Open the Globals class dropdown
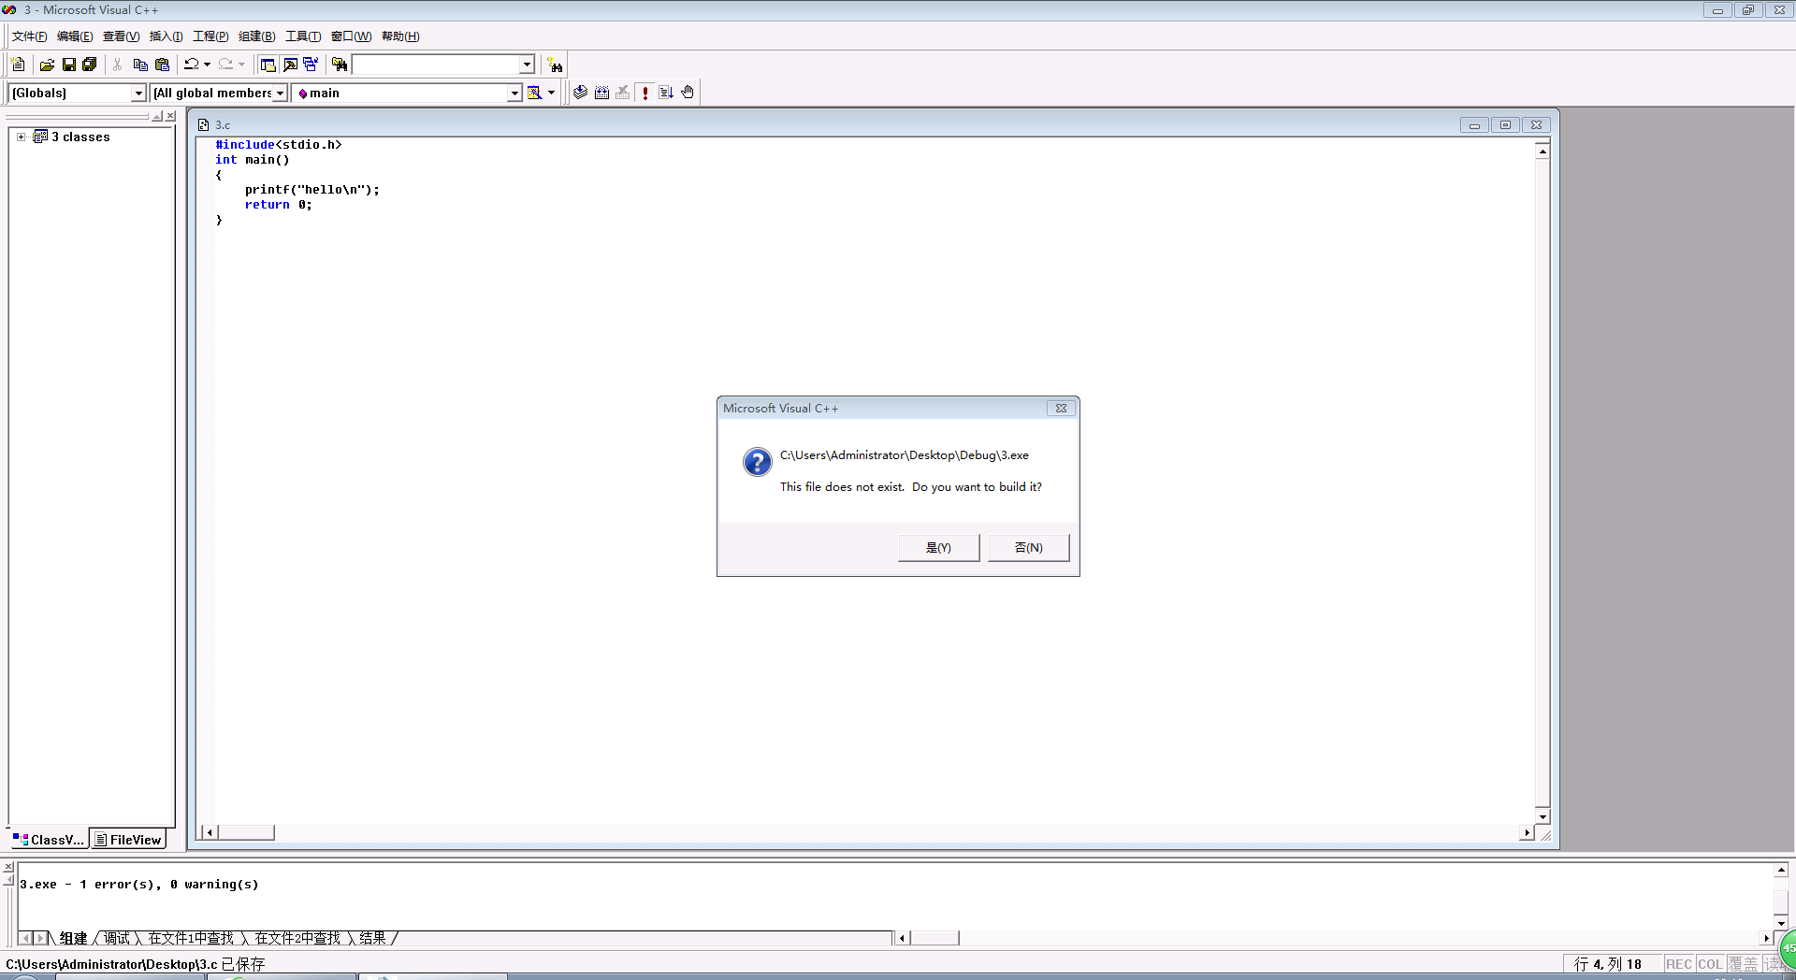The width and height of the screenshot is (1796, 980). point(138,93)
